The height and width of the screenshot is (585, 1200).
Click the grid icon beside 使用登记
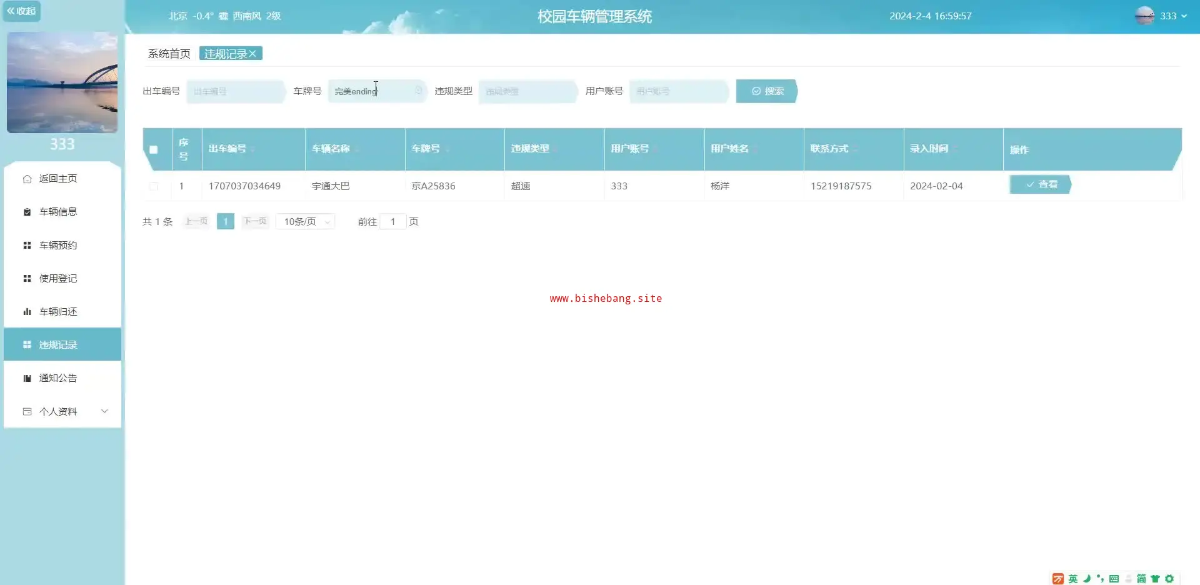27,279
